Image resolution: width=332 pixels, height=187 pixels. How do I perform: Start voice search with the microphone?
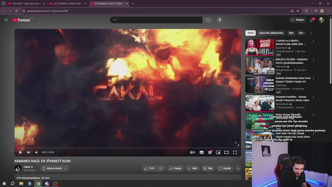[220, 20]
